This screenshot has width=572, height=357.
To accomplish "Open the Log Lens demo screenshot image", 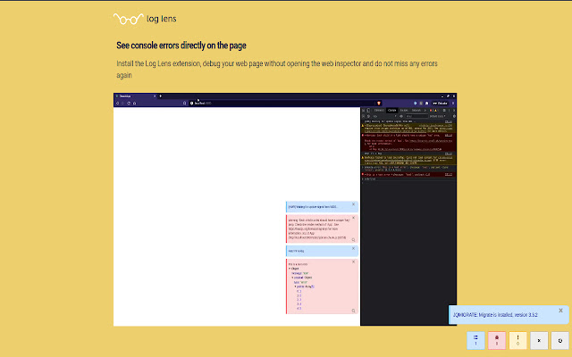I will pos(285,209).
